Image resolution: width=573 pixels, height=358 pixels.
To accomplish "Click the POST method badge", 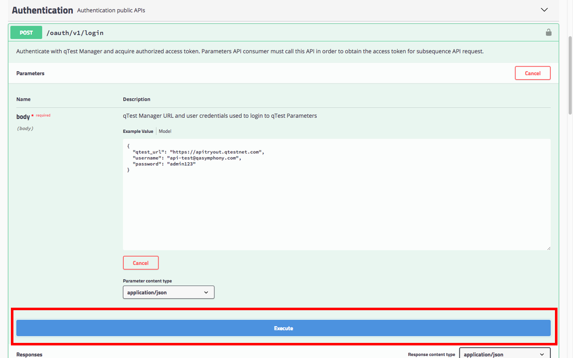I will point(26,32).
